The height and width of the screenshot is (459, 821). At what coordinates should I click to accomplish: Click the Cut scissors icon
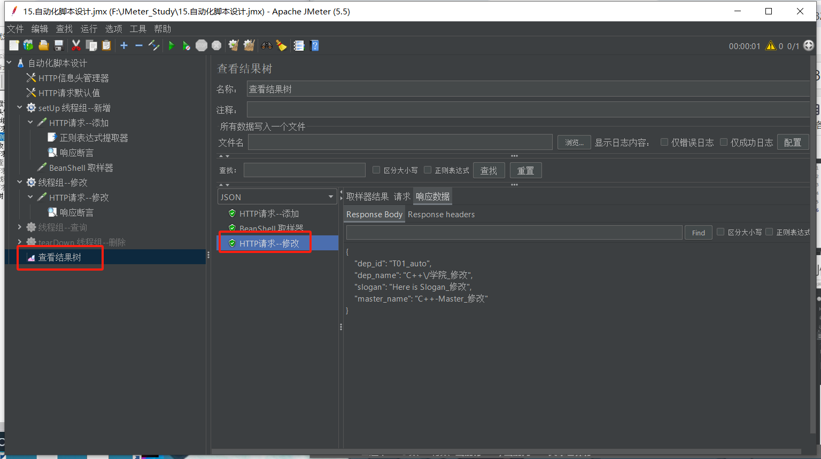[76, 46]
